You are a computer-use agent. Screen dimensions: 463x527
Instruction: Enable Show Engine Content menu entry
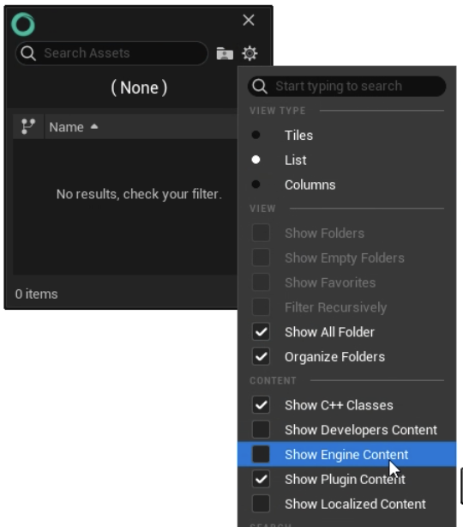point(346,454)
